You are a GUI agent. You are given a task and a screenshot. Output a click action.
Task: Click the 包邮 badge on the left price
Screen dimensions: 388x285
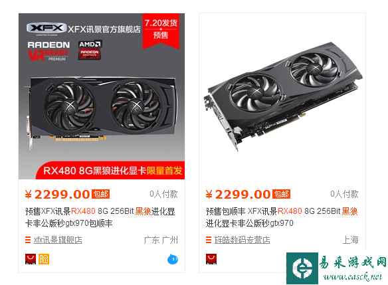point(100,194)
